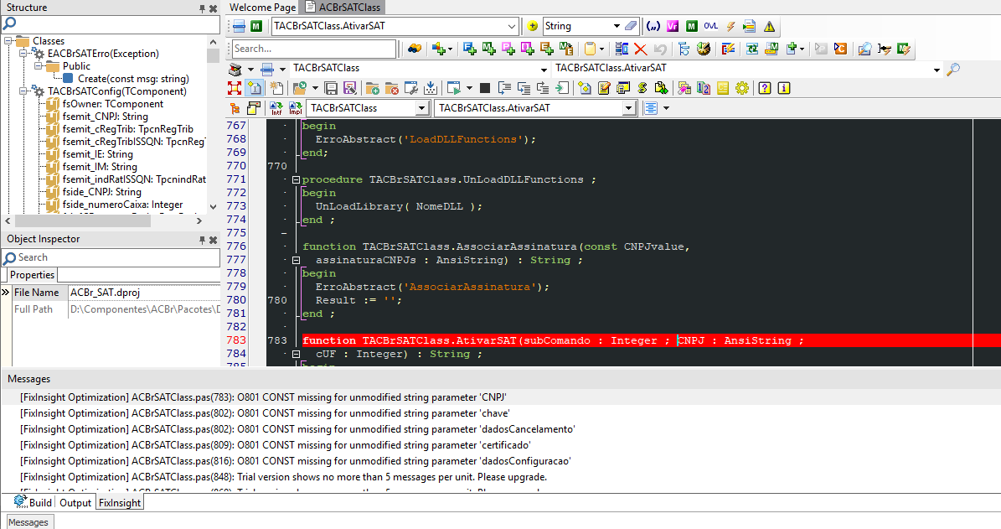Viewport: 1001px width, 529px height.
Task: Close the Object Inspector panel
Action: coord(214,240)
